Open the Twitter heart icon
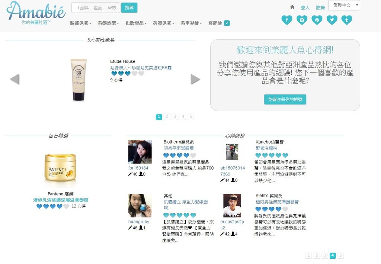Screen dimensions: 381x264 (x=332, y=20)
